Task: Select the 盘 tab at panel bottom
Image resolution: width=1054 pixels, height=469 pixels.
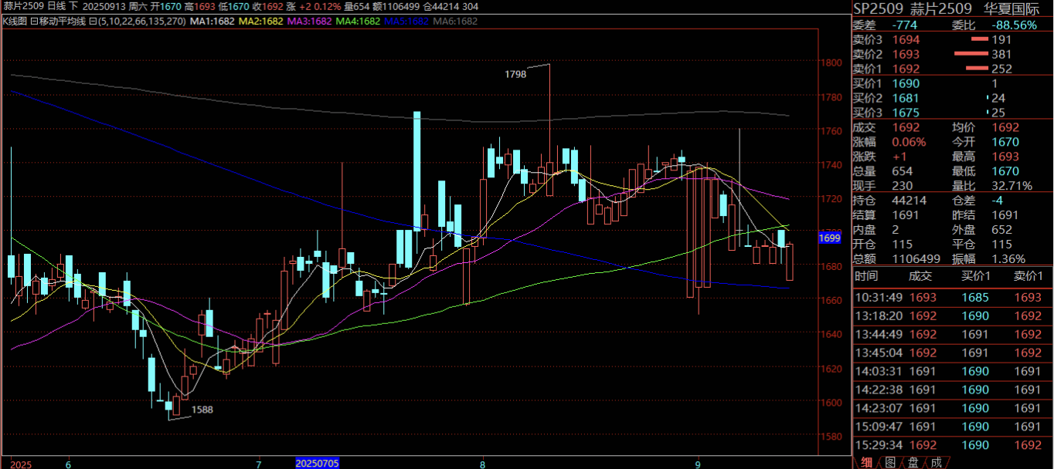Action: click(913, 462)
